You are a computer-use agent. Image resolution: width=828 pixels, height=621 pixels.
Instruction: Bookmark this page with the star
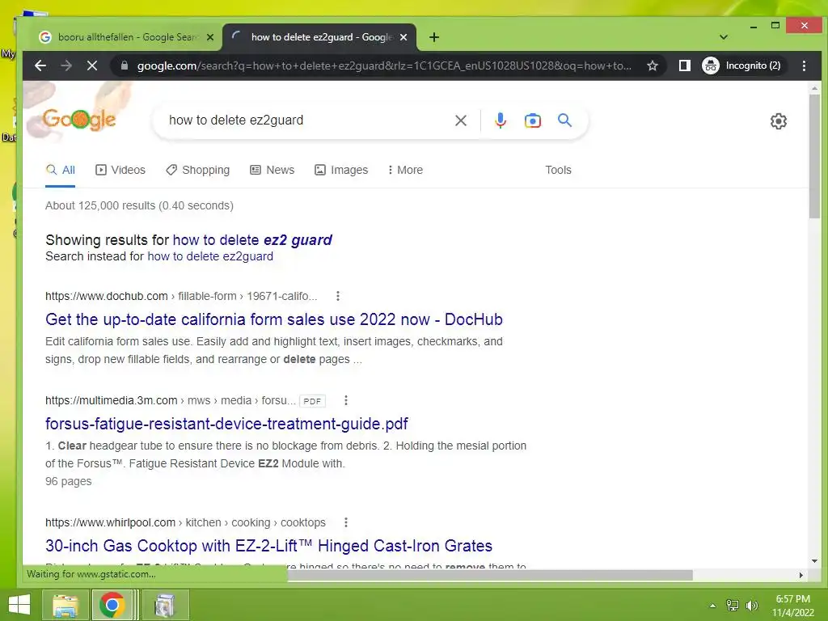coord(653,65)
